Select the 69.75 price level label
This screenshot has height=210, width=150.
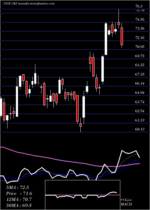pos(140,56)
